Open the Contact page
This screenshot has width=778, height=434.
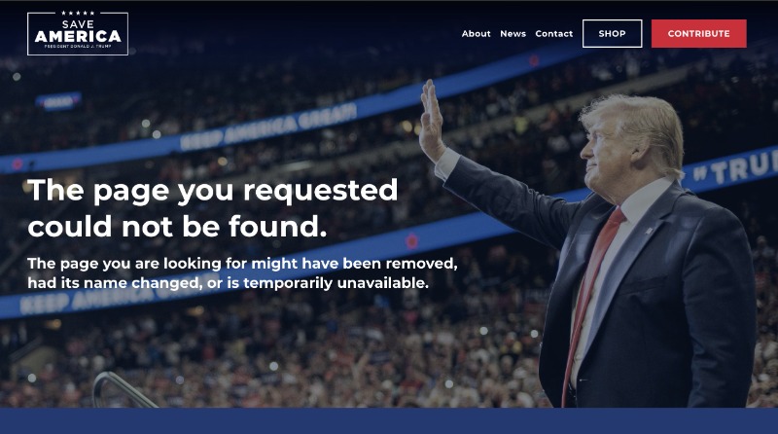click(x=553, y=34)
